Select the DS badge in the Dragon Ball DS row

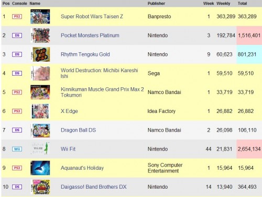coord(17,130)
